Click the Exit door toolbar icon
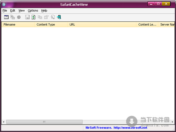The image size is (176, 132). click(x=59, y=17)
